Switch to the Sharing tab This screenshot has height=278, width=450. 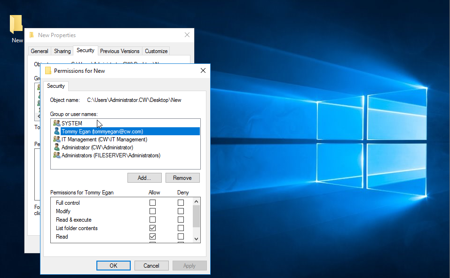(62, 51)
